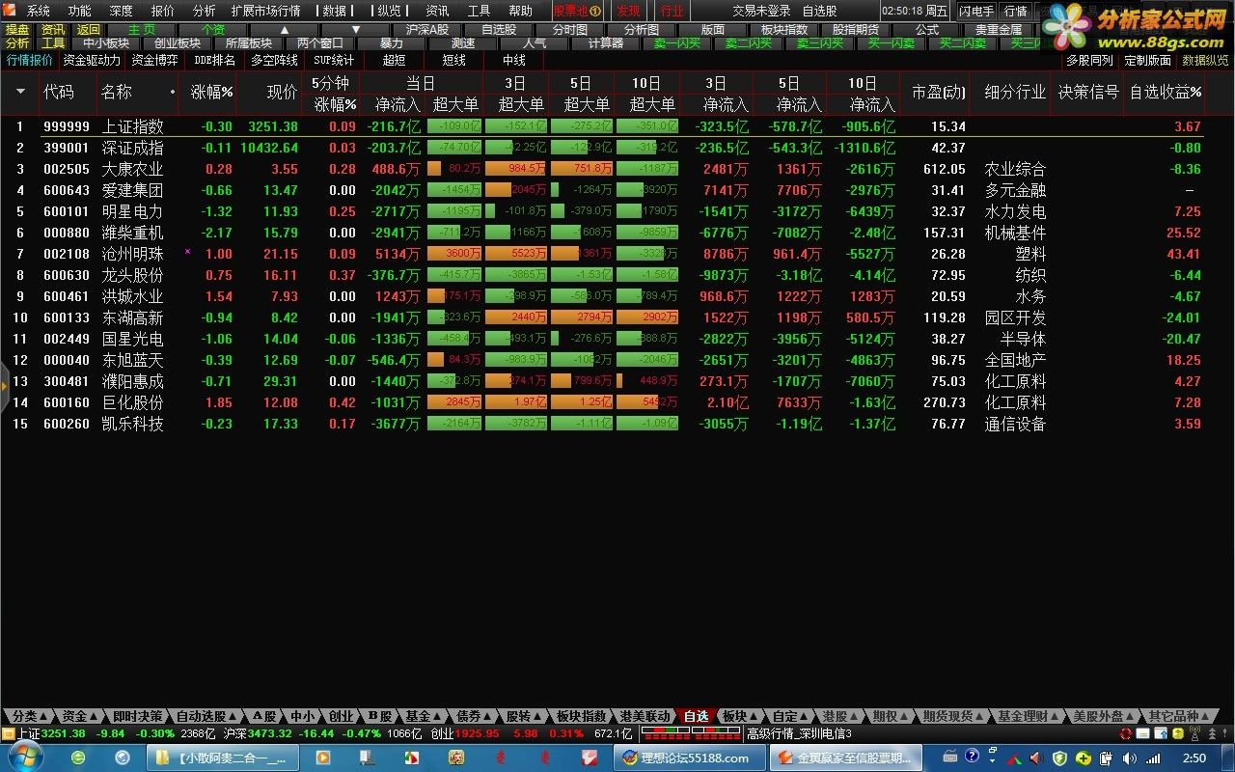Sort by 现价 column header
The height and width of the screenshot is (772, 1235).
282,93
